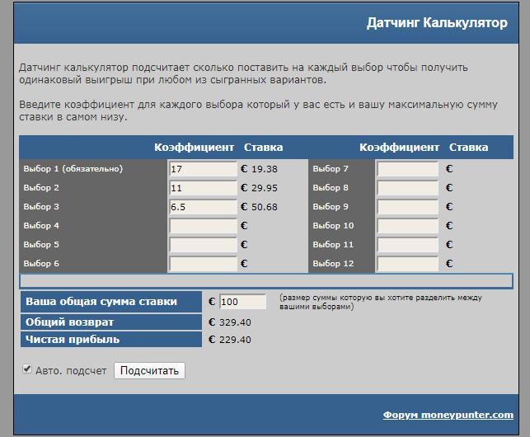This screenshot has height=437, width=530.
Task: Click the total stake amount field
Action: (242, 302)
